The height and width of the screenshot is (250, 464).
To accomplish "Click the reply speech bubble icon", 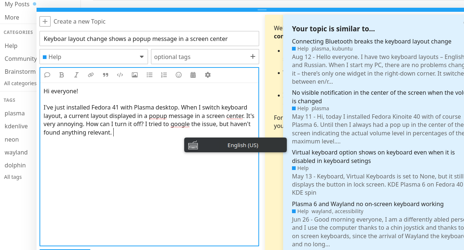I will tap(47, 75).
